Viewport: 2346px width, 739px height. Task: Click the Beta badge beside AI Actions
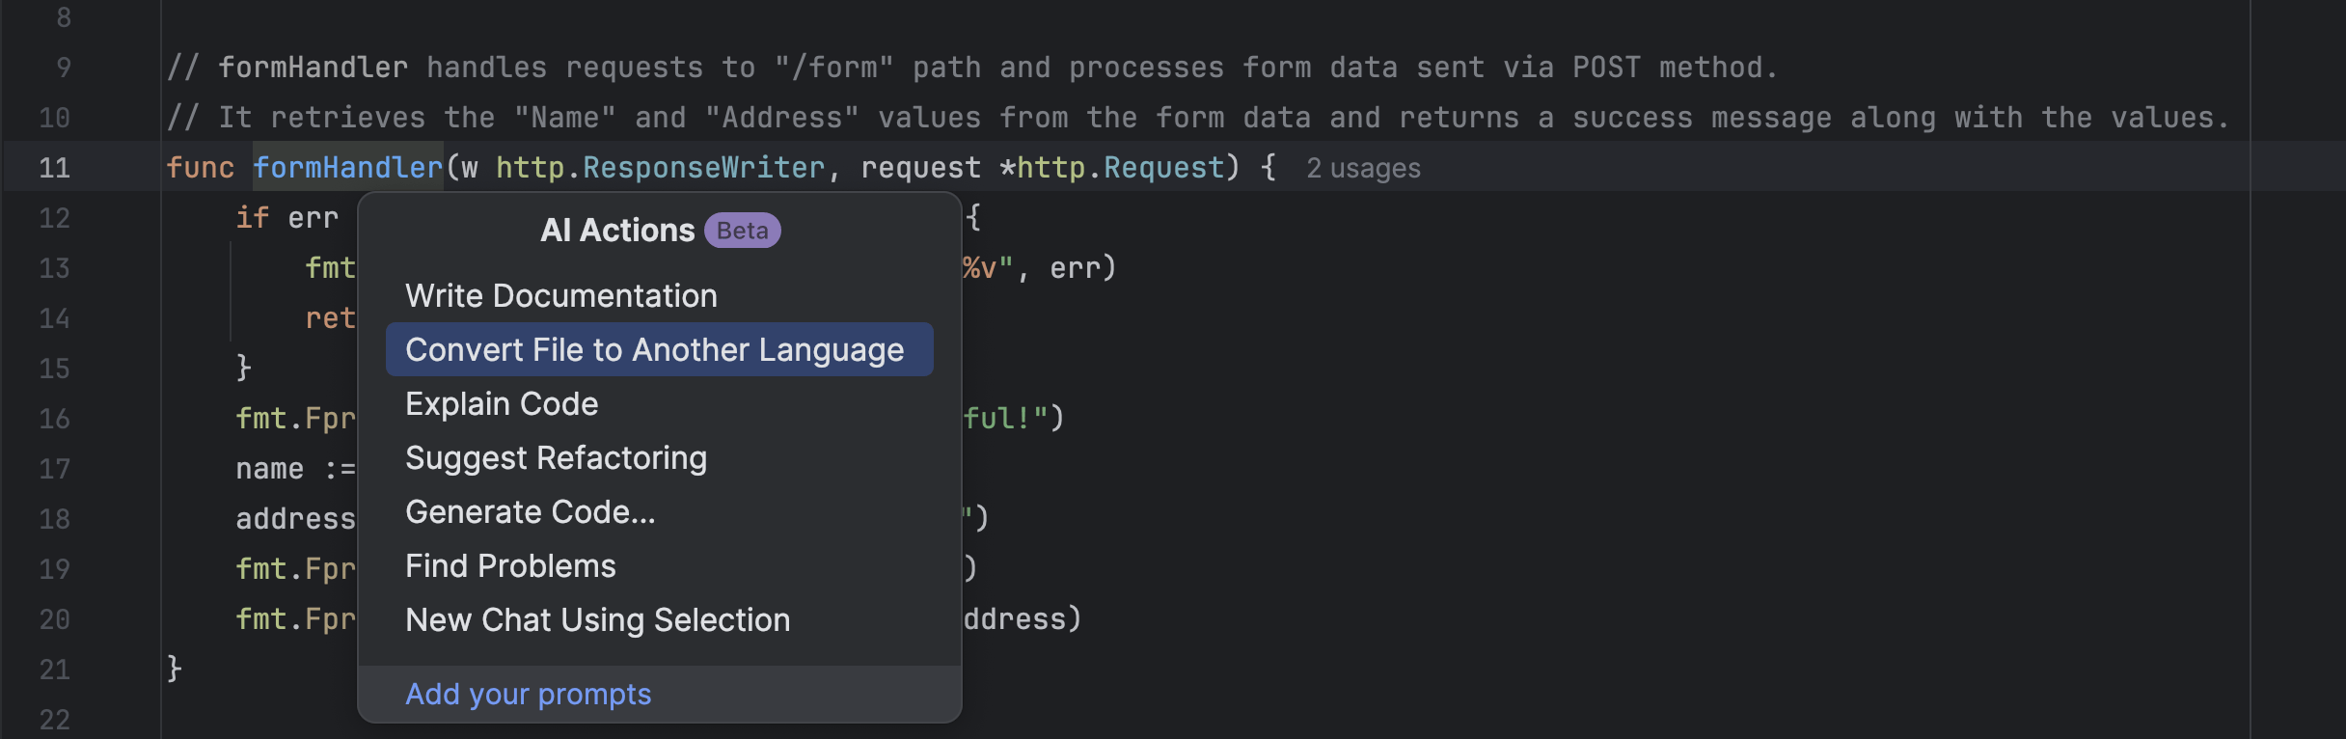click(742, 232)
